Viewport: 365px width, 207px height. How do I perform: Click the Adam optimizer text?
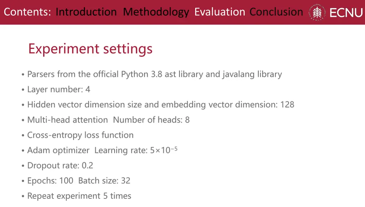pos(58,150)
